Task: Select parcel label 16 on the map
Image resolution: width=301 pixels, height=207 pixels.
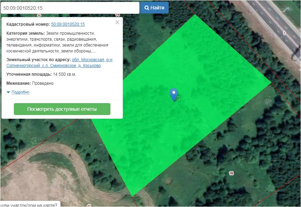Action: [231, 173]
